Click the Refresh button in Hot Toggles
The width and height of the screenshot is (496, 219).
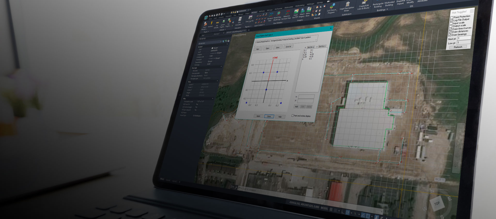tap(458, 47)
